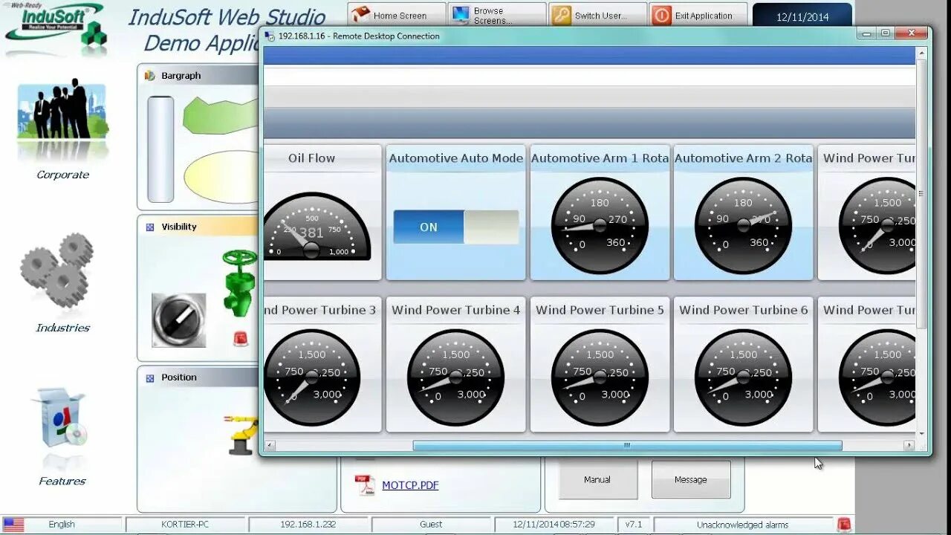Click the 12/11/2014 08:57:29 timestamp

554,525
